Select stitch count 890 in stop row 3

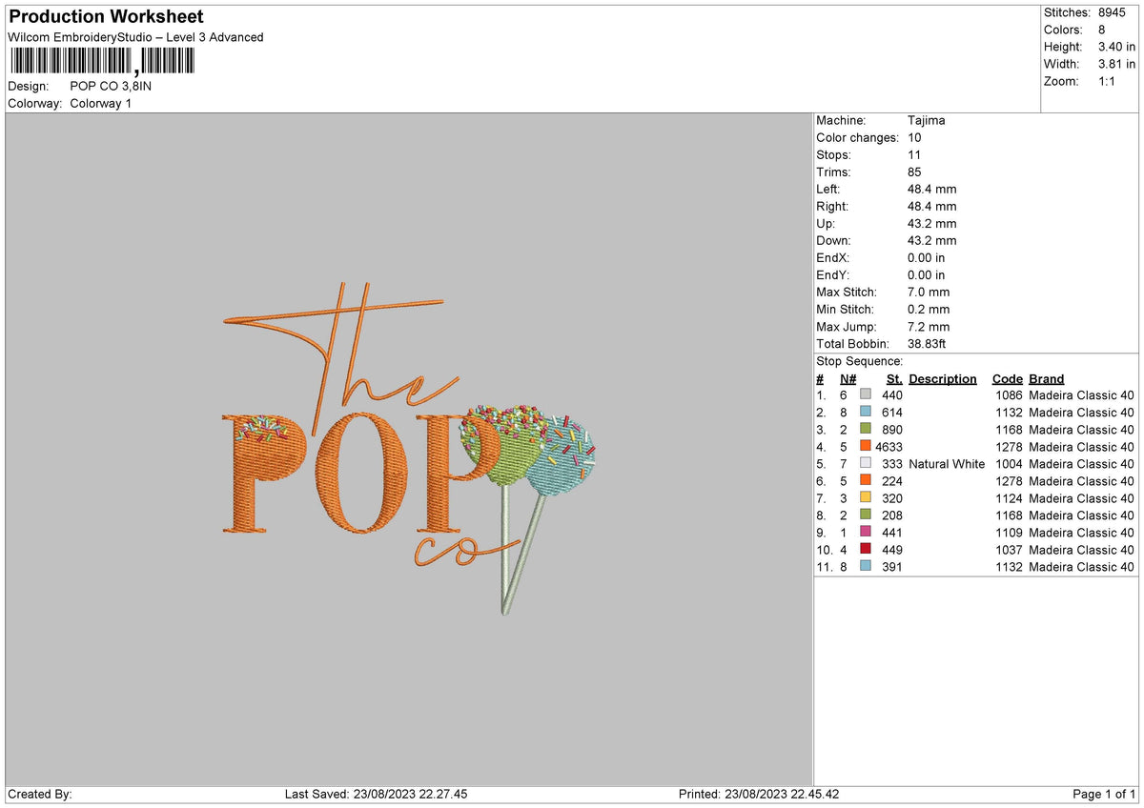(892, 430)
